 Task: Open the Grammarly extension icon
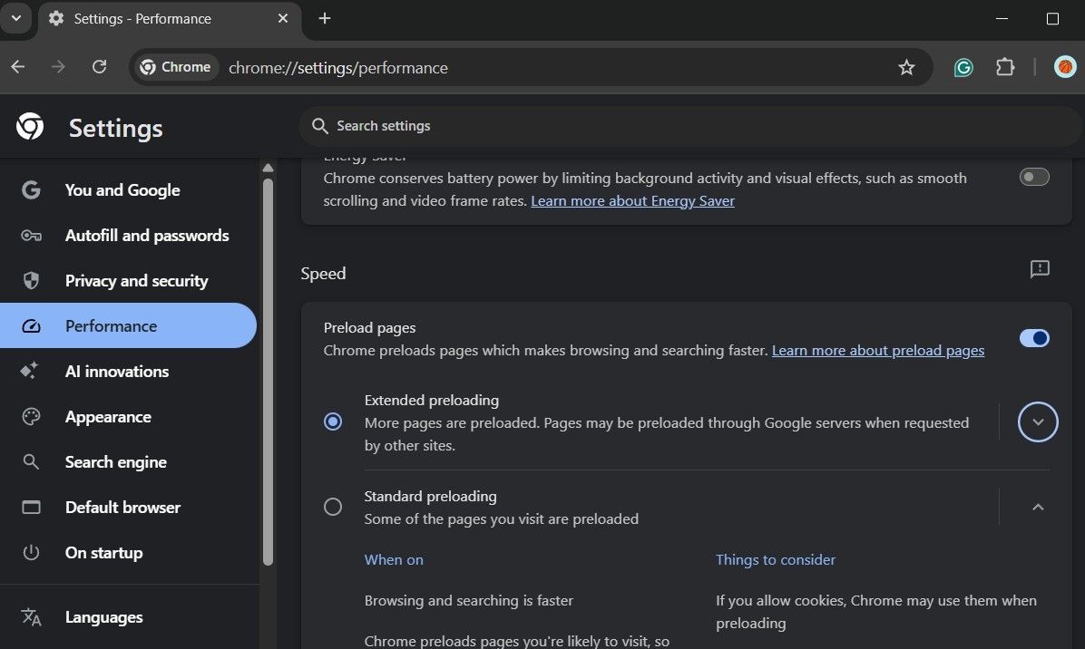tap(963, 67)
